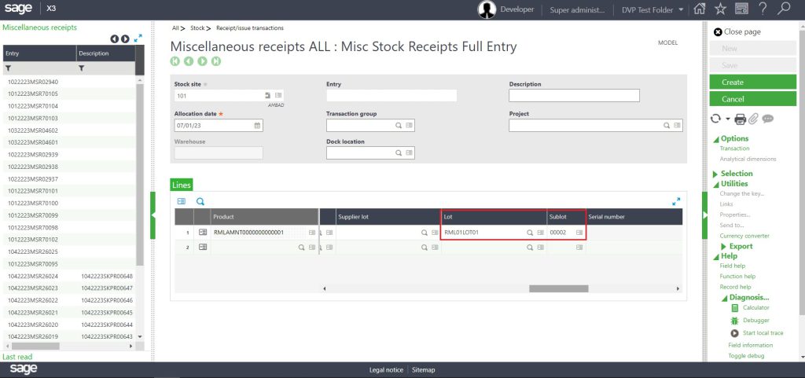
Task: Click the Lines grid search icon
Action: (200, 201)
